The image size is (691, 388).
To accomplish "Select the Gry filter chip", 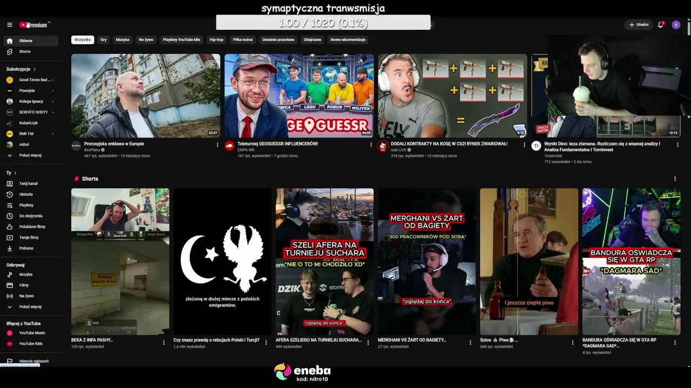I will click(x=104, y=40).
